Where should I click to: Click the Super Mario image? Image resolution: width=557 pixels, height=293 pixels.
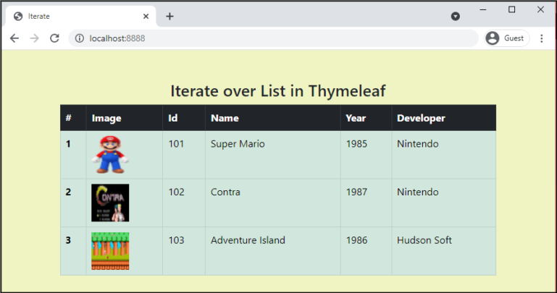[109, 154]
